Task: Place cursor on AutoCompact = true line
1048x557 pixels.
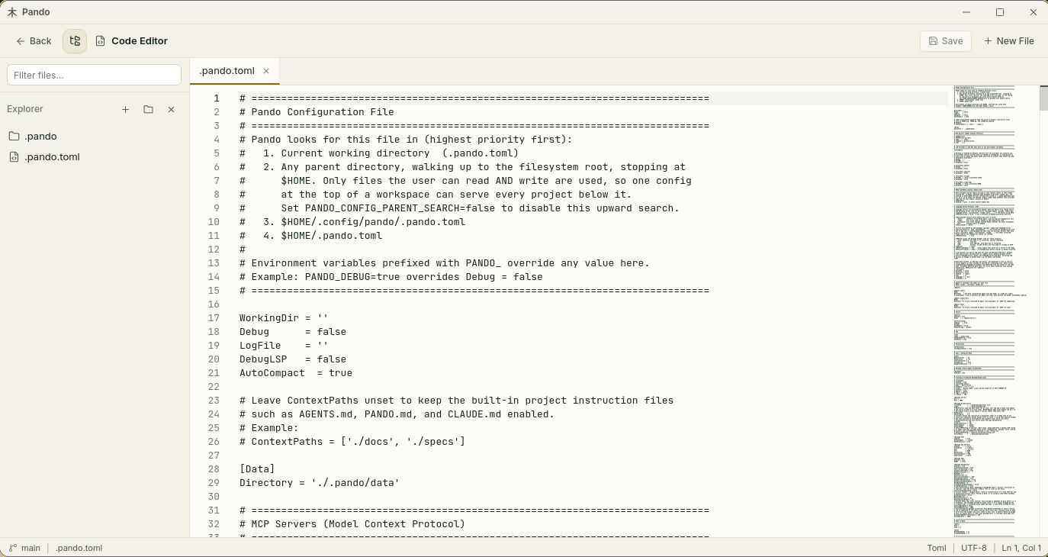Action: click(x=296, y=373)
